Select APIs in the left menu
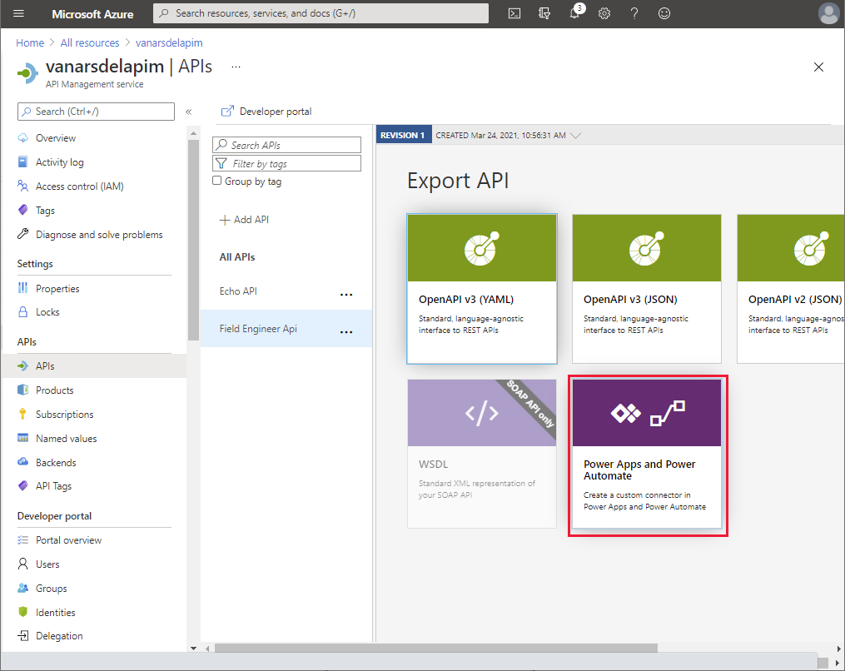The image size is (845, 671). 94,366
